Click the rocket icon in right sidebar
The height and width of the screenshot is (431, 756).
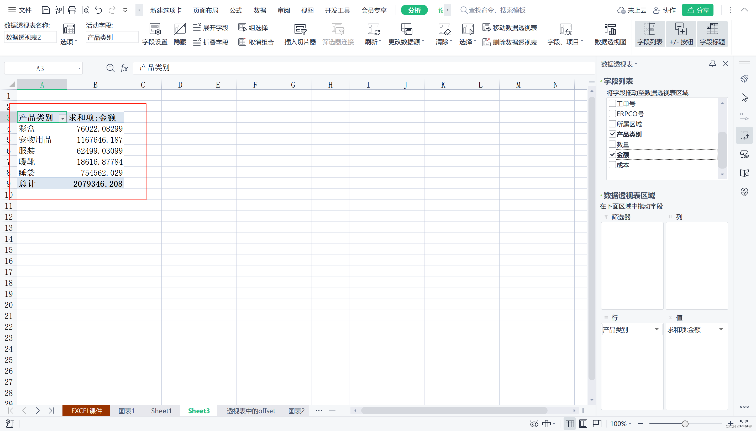click(x=744, y=79)
